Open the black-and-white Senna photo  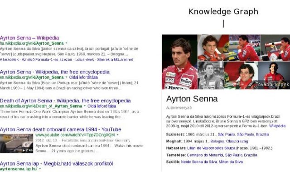click(x=211, y=76)
